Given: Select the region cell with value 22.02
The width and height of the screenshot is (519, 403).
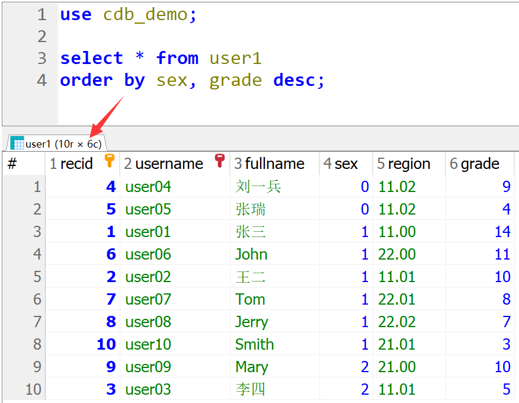Looking at the screenshot, I should (x=397, y=322).
